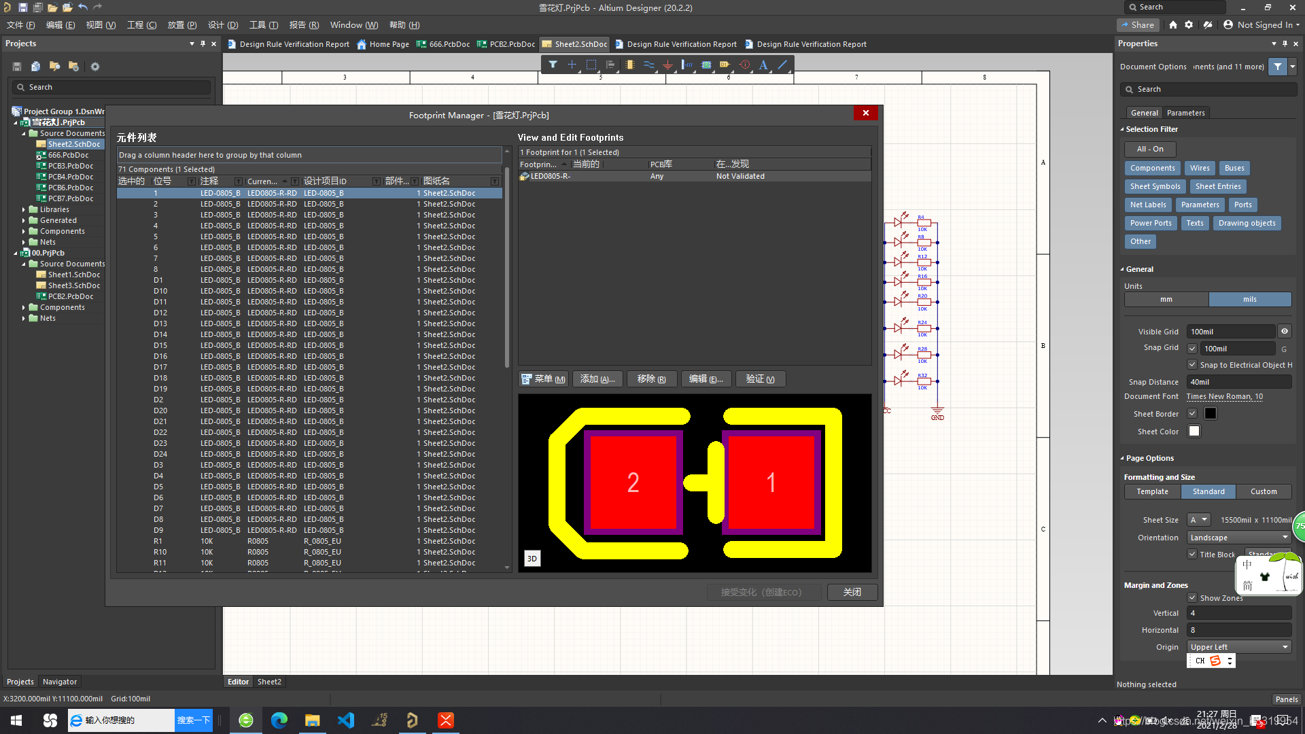Toggle the All - On selection filter

pos(1150,149)
